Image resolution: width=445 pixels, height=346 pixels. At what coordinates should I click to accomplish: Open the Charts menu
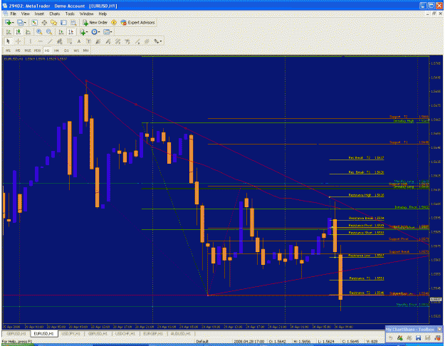pos(55,14)
